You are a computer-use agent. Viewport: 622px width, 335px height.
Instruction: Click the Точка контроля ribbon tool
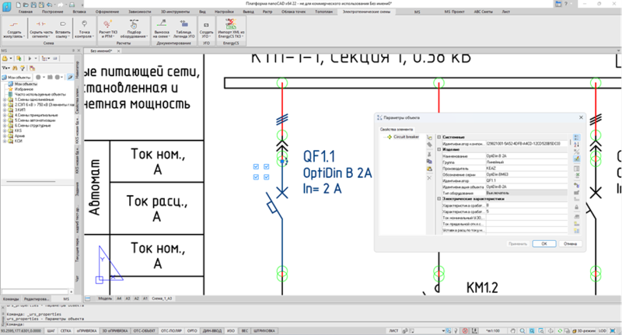[x=84, y=29]
